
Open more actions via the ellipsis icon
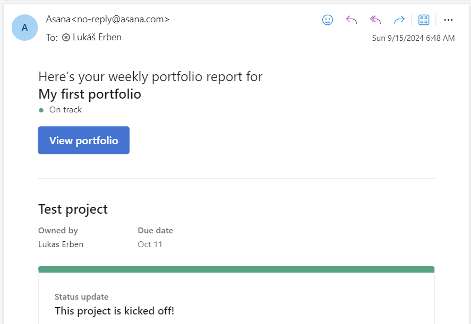(448, 20)
